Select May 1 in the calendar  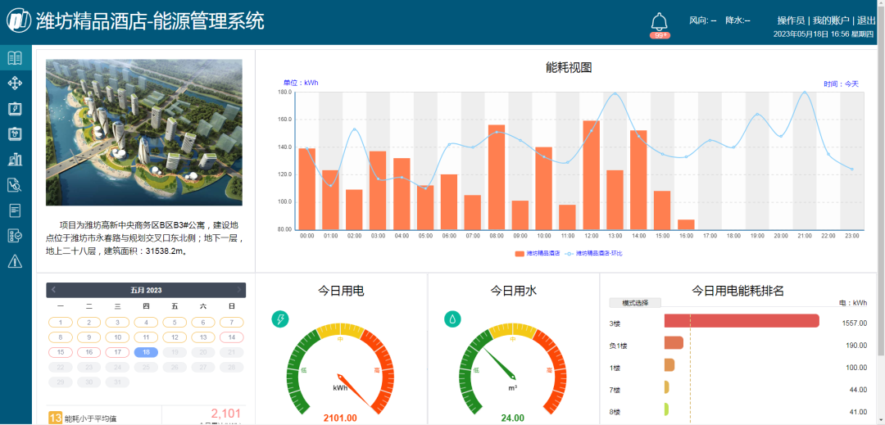click(x=60, y=323)
